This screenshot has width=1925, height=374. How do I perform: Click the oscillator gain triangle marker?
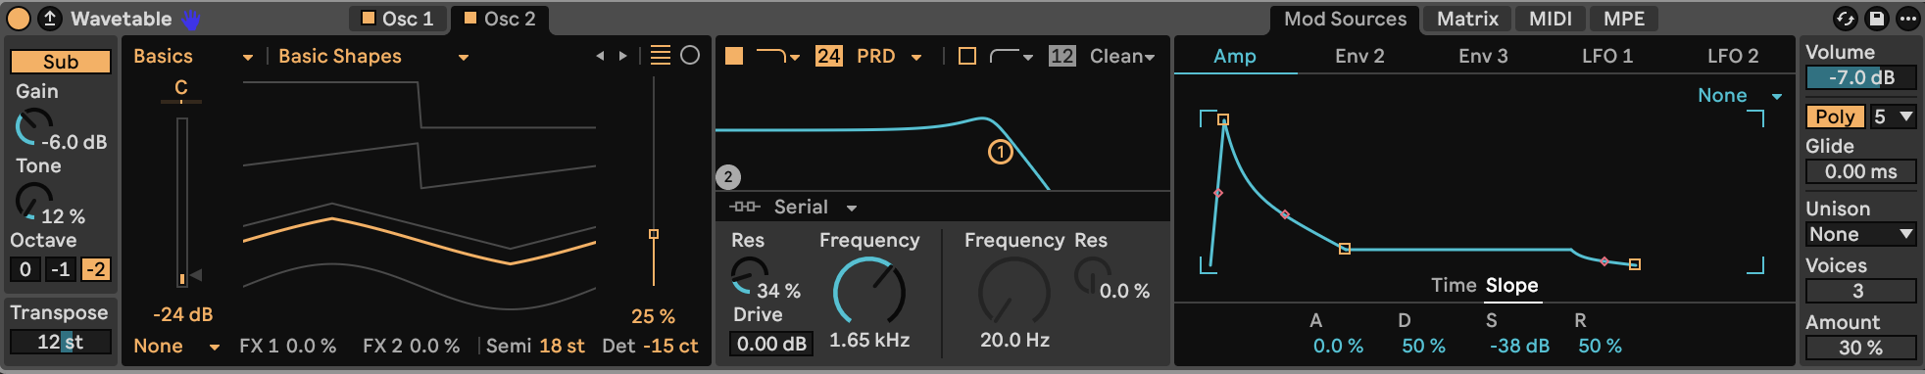pos(196,275)
